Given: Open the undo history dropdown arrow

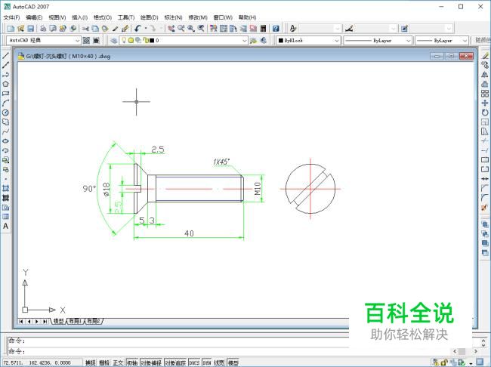Looking at the screenshot, I should click(146, 29).
